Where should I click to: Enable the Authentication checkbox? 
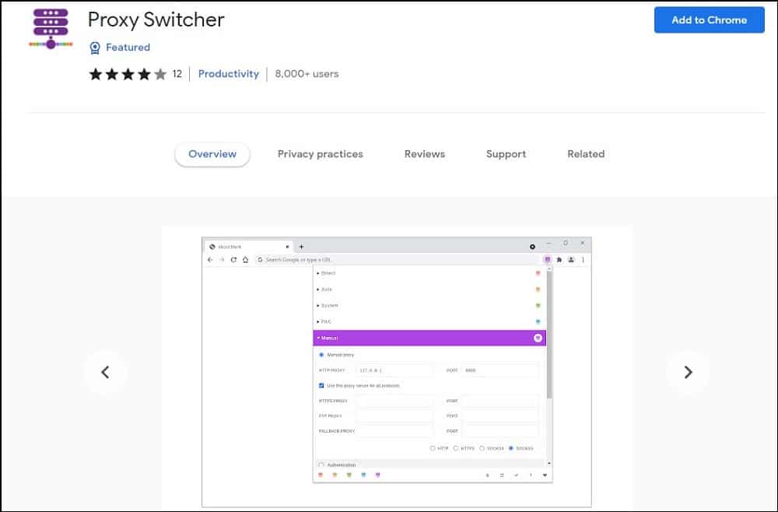(x=321, y=465)
